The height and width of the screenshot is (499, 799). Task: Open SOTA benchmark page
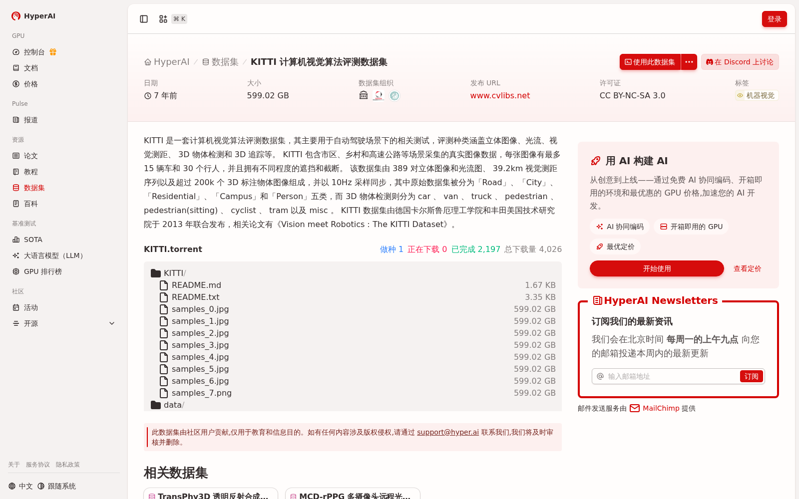point(64,240)
